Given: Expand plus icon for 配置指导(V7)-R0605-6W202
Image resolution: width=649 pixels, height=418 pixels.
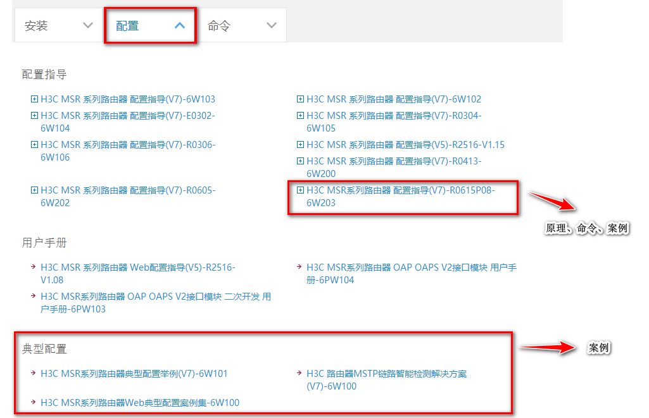Looking at the screenshot, I should (x=34, y=190).
